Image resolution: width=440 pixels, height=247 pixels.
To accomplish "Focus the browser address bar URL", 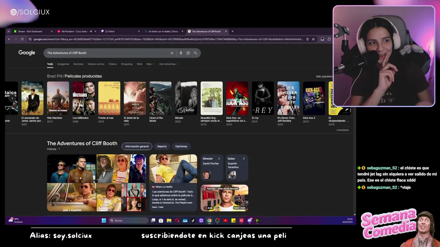I will (x=168, y=39).
